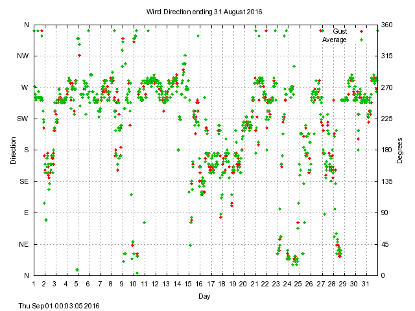The height and width of the screenshot is (311, 415).
Task: Click the 'NE' direction axis label
Action: pyautogui.click(x=23, y=244)
